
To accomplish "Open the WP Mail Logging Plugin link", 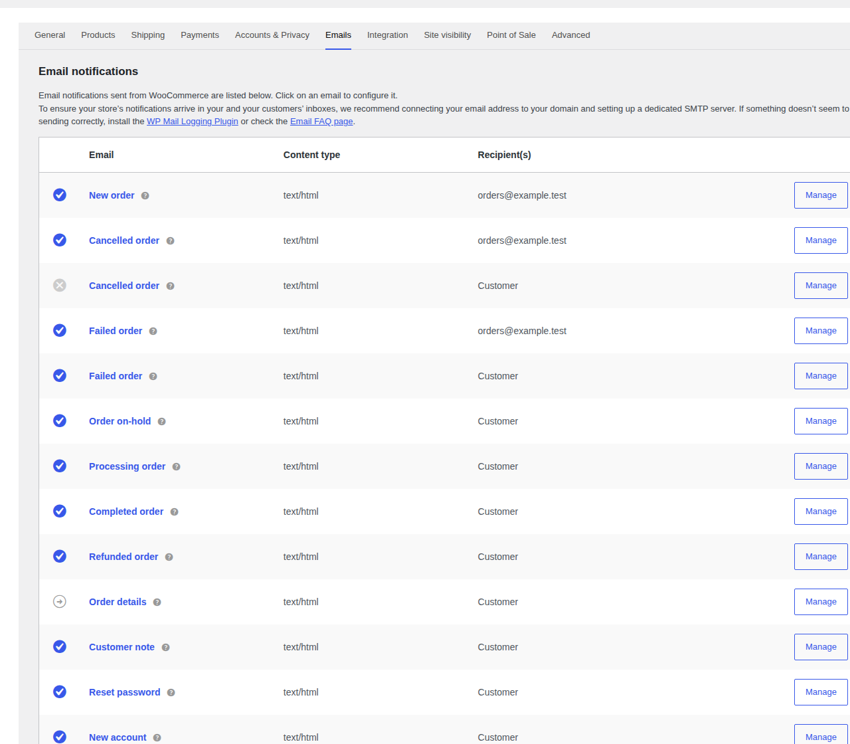I will [x=193, y=122].
